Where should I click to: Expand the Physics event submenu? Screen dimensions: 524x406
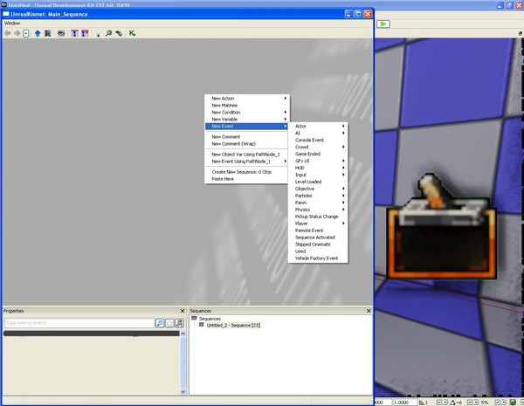318,210
